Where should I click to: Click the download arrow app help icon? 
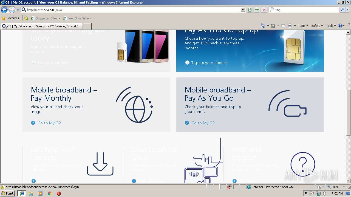pos(100,164)
